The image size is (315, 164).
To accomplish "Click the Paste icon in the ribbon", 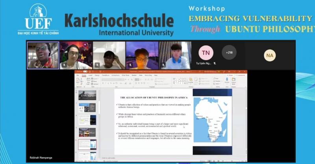I will point(78,81).
